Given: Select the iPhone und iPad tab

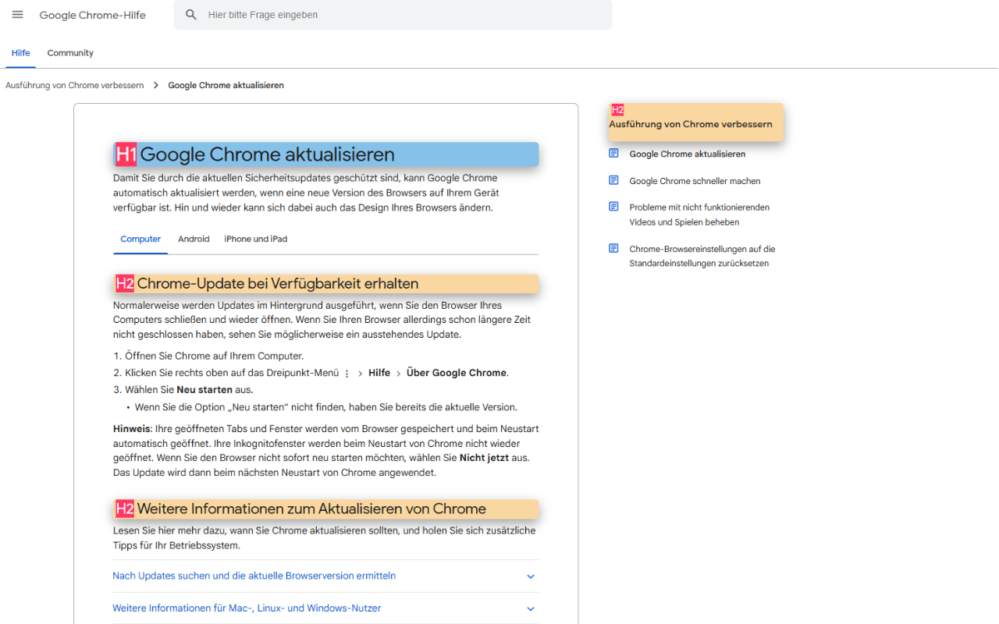Looking at the screenshot, I should [256, 239].
